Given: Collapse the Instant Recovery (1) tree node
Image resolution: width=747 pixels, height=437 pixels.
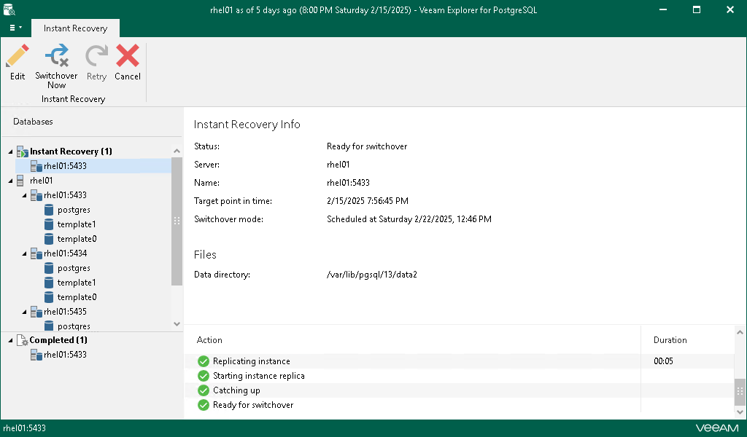Looking at the screenshot, I should 11,151.
